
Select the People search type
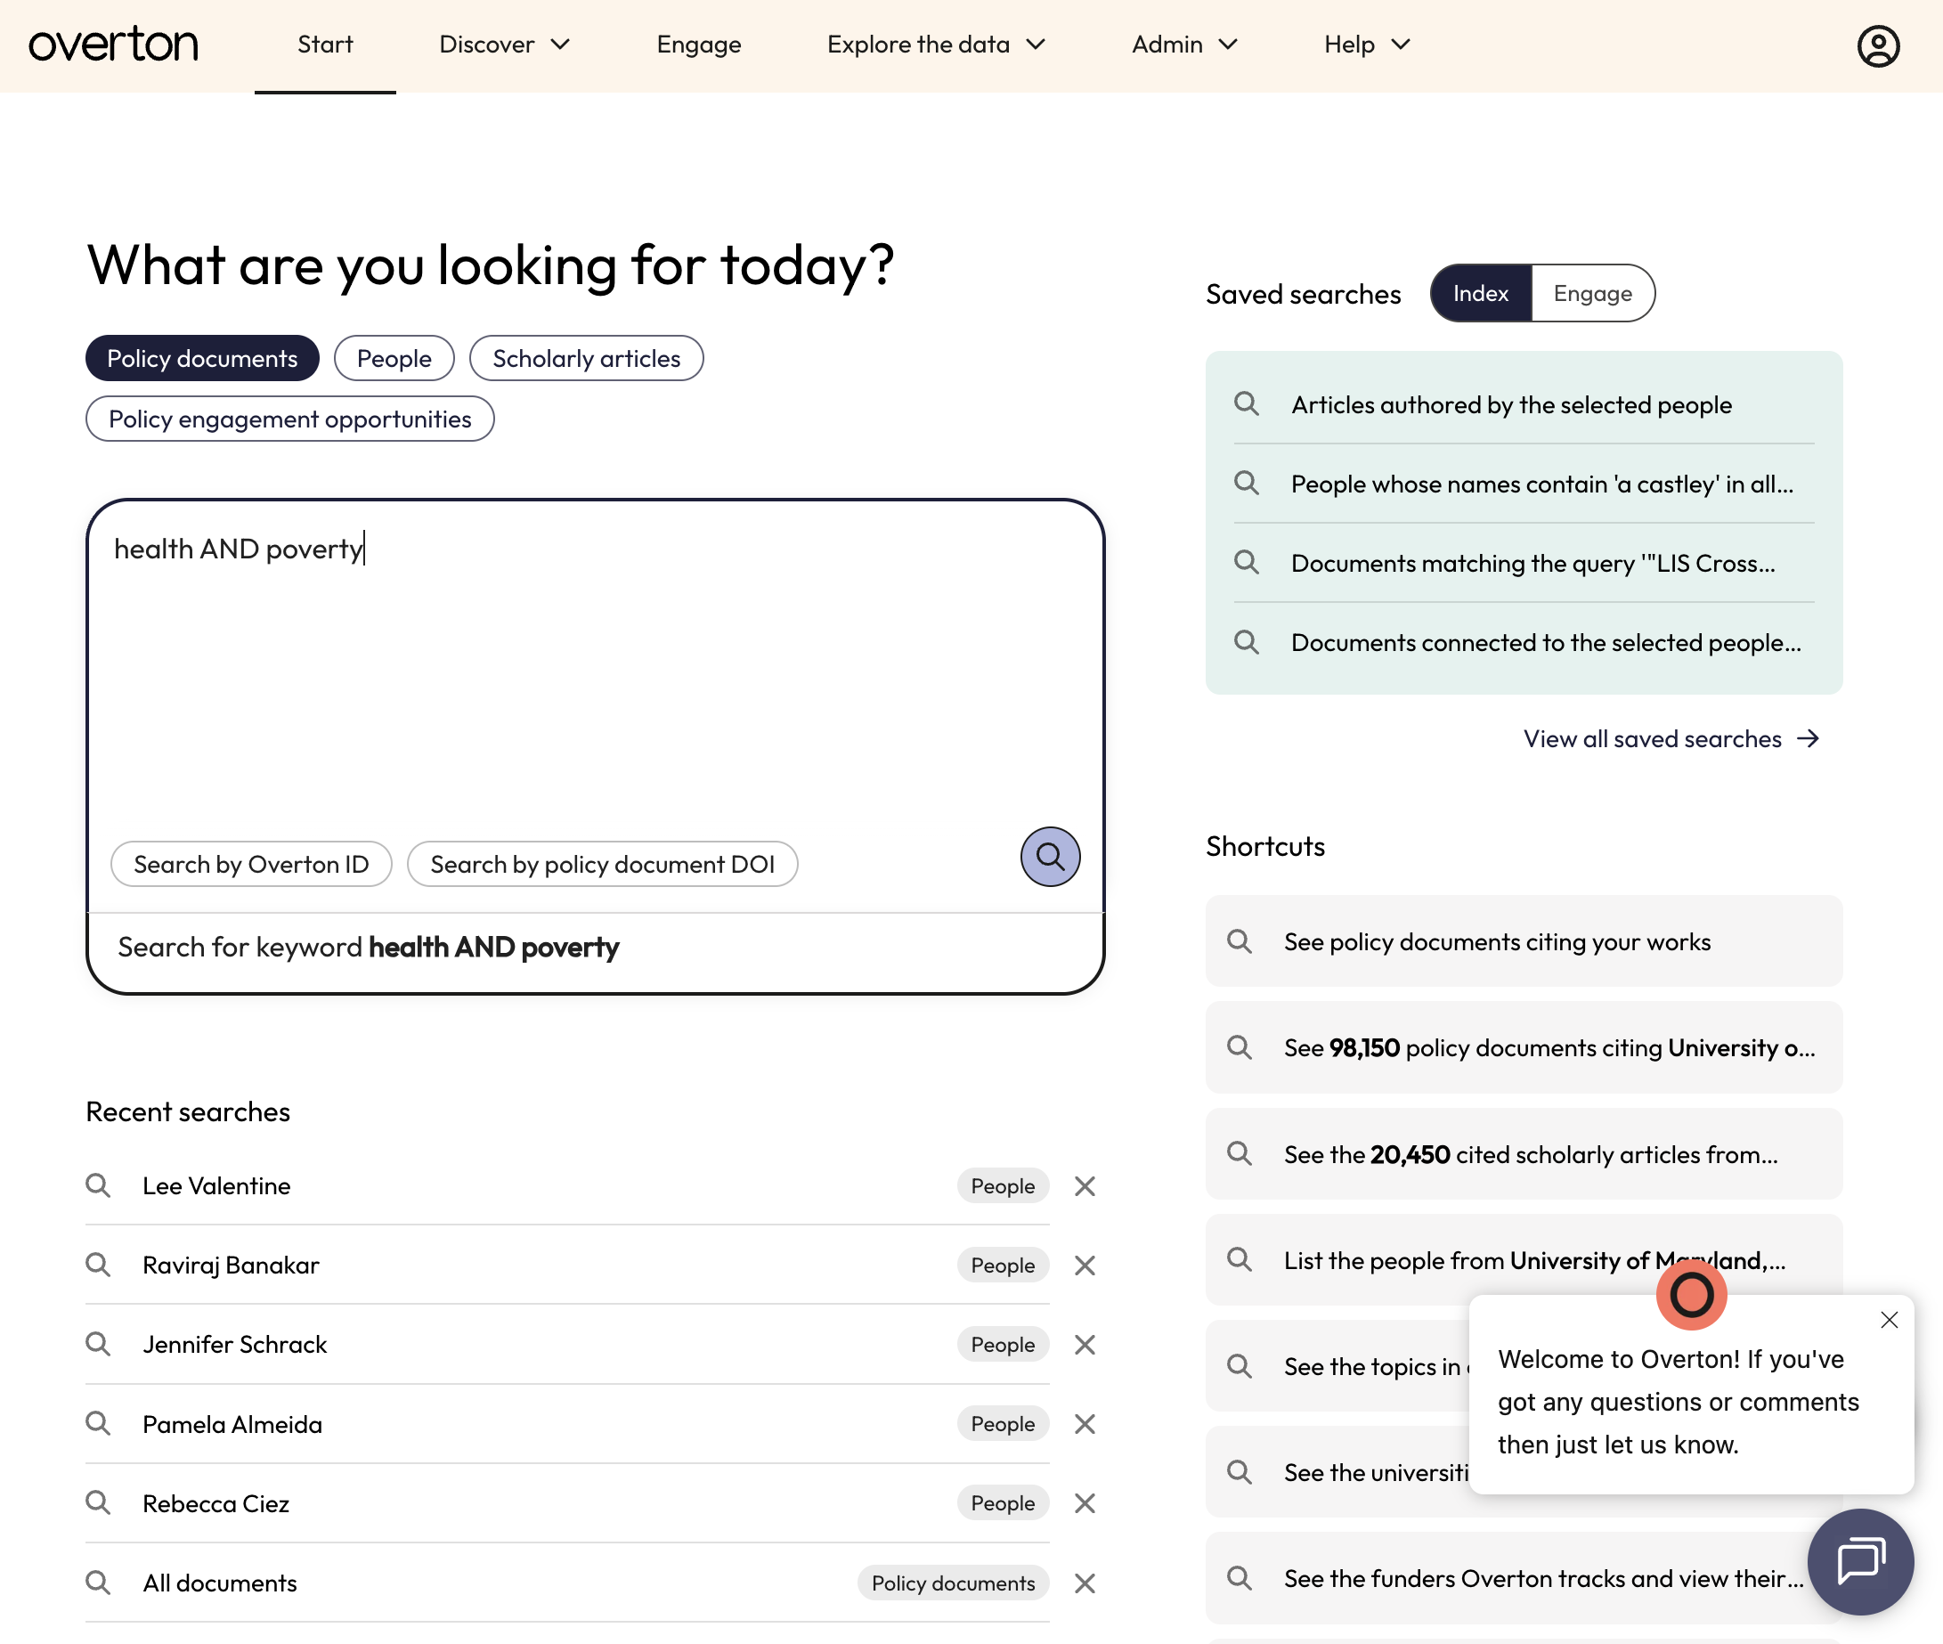[x=394, y=358]
